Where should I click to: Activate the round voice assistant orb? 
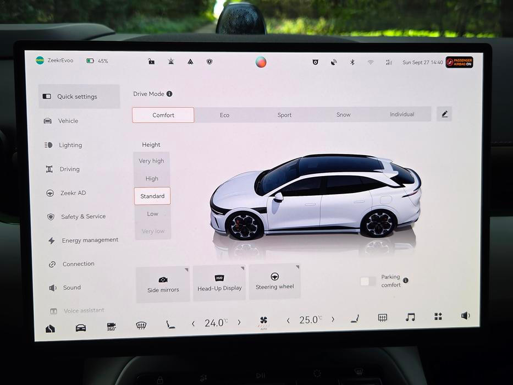261,62
